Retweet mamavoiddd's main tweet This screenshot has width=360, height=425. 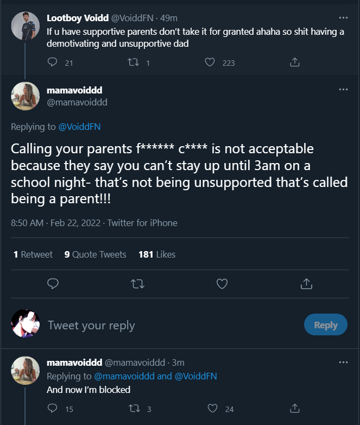pyautogui.click(x=137, y=283)
